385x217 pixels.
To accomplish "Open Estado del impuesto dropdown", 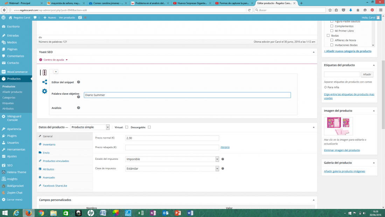I will (172, 159).
